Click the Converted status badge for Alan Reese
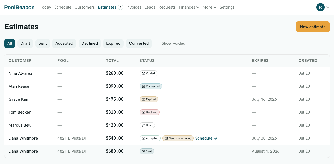 pyautogui.click(x=151, y=86)
